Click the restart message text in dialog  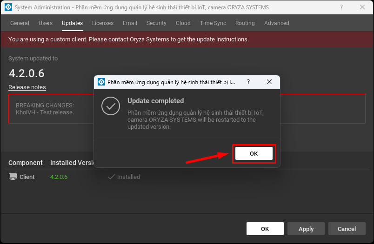coord(195,119)
